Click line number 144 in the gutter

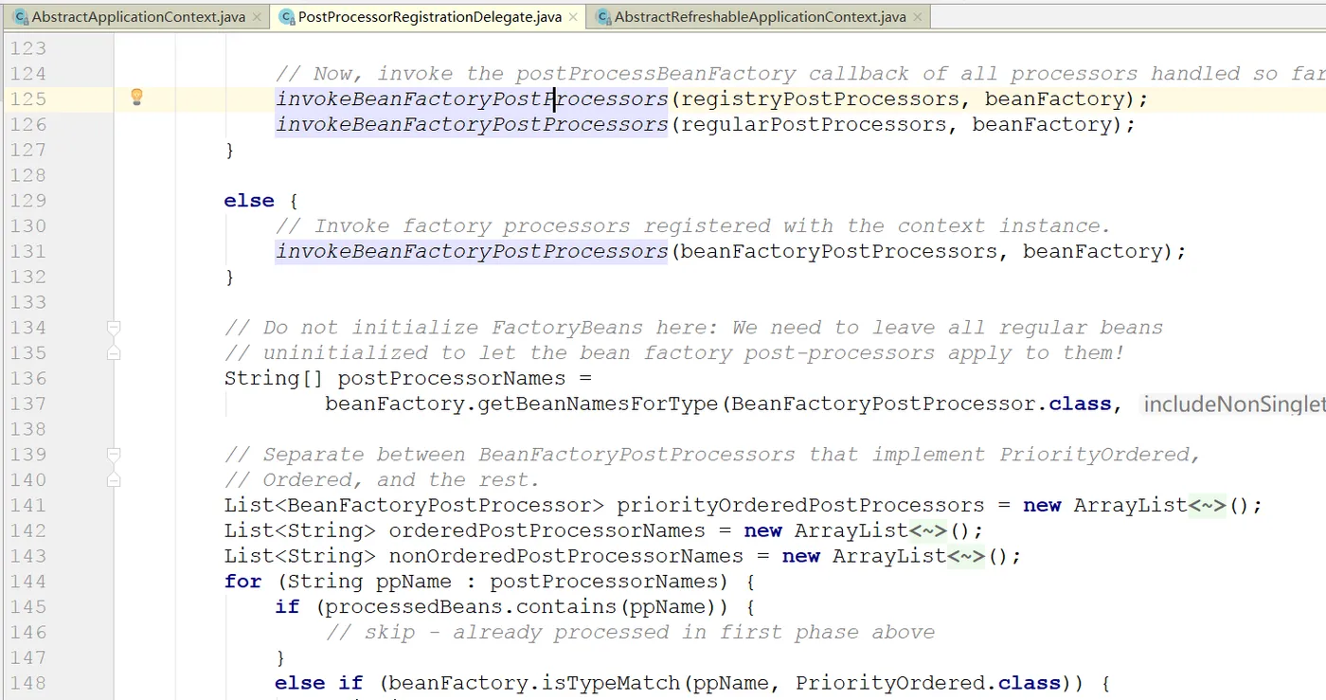(x=27, y=581)
